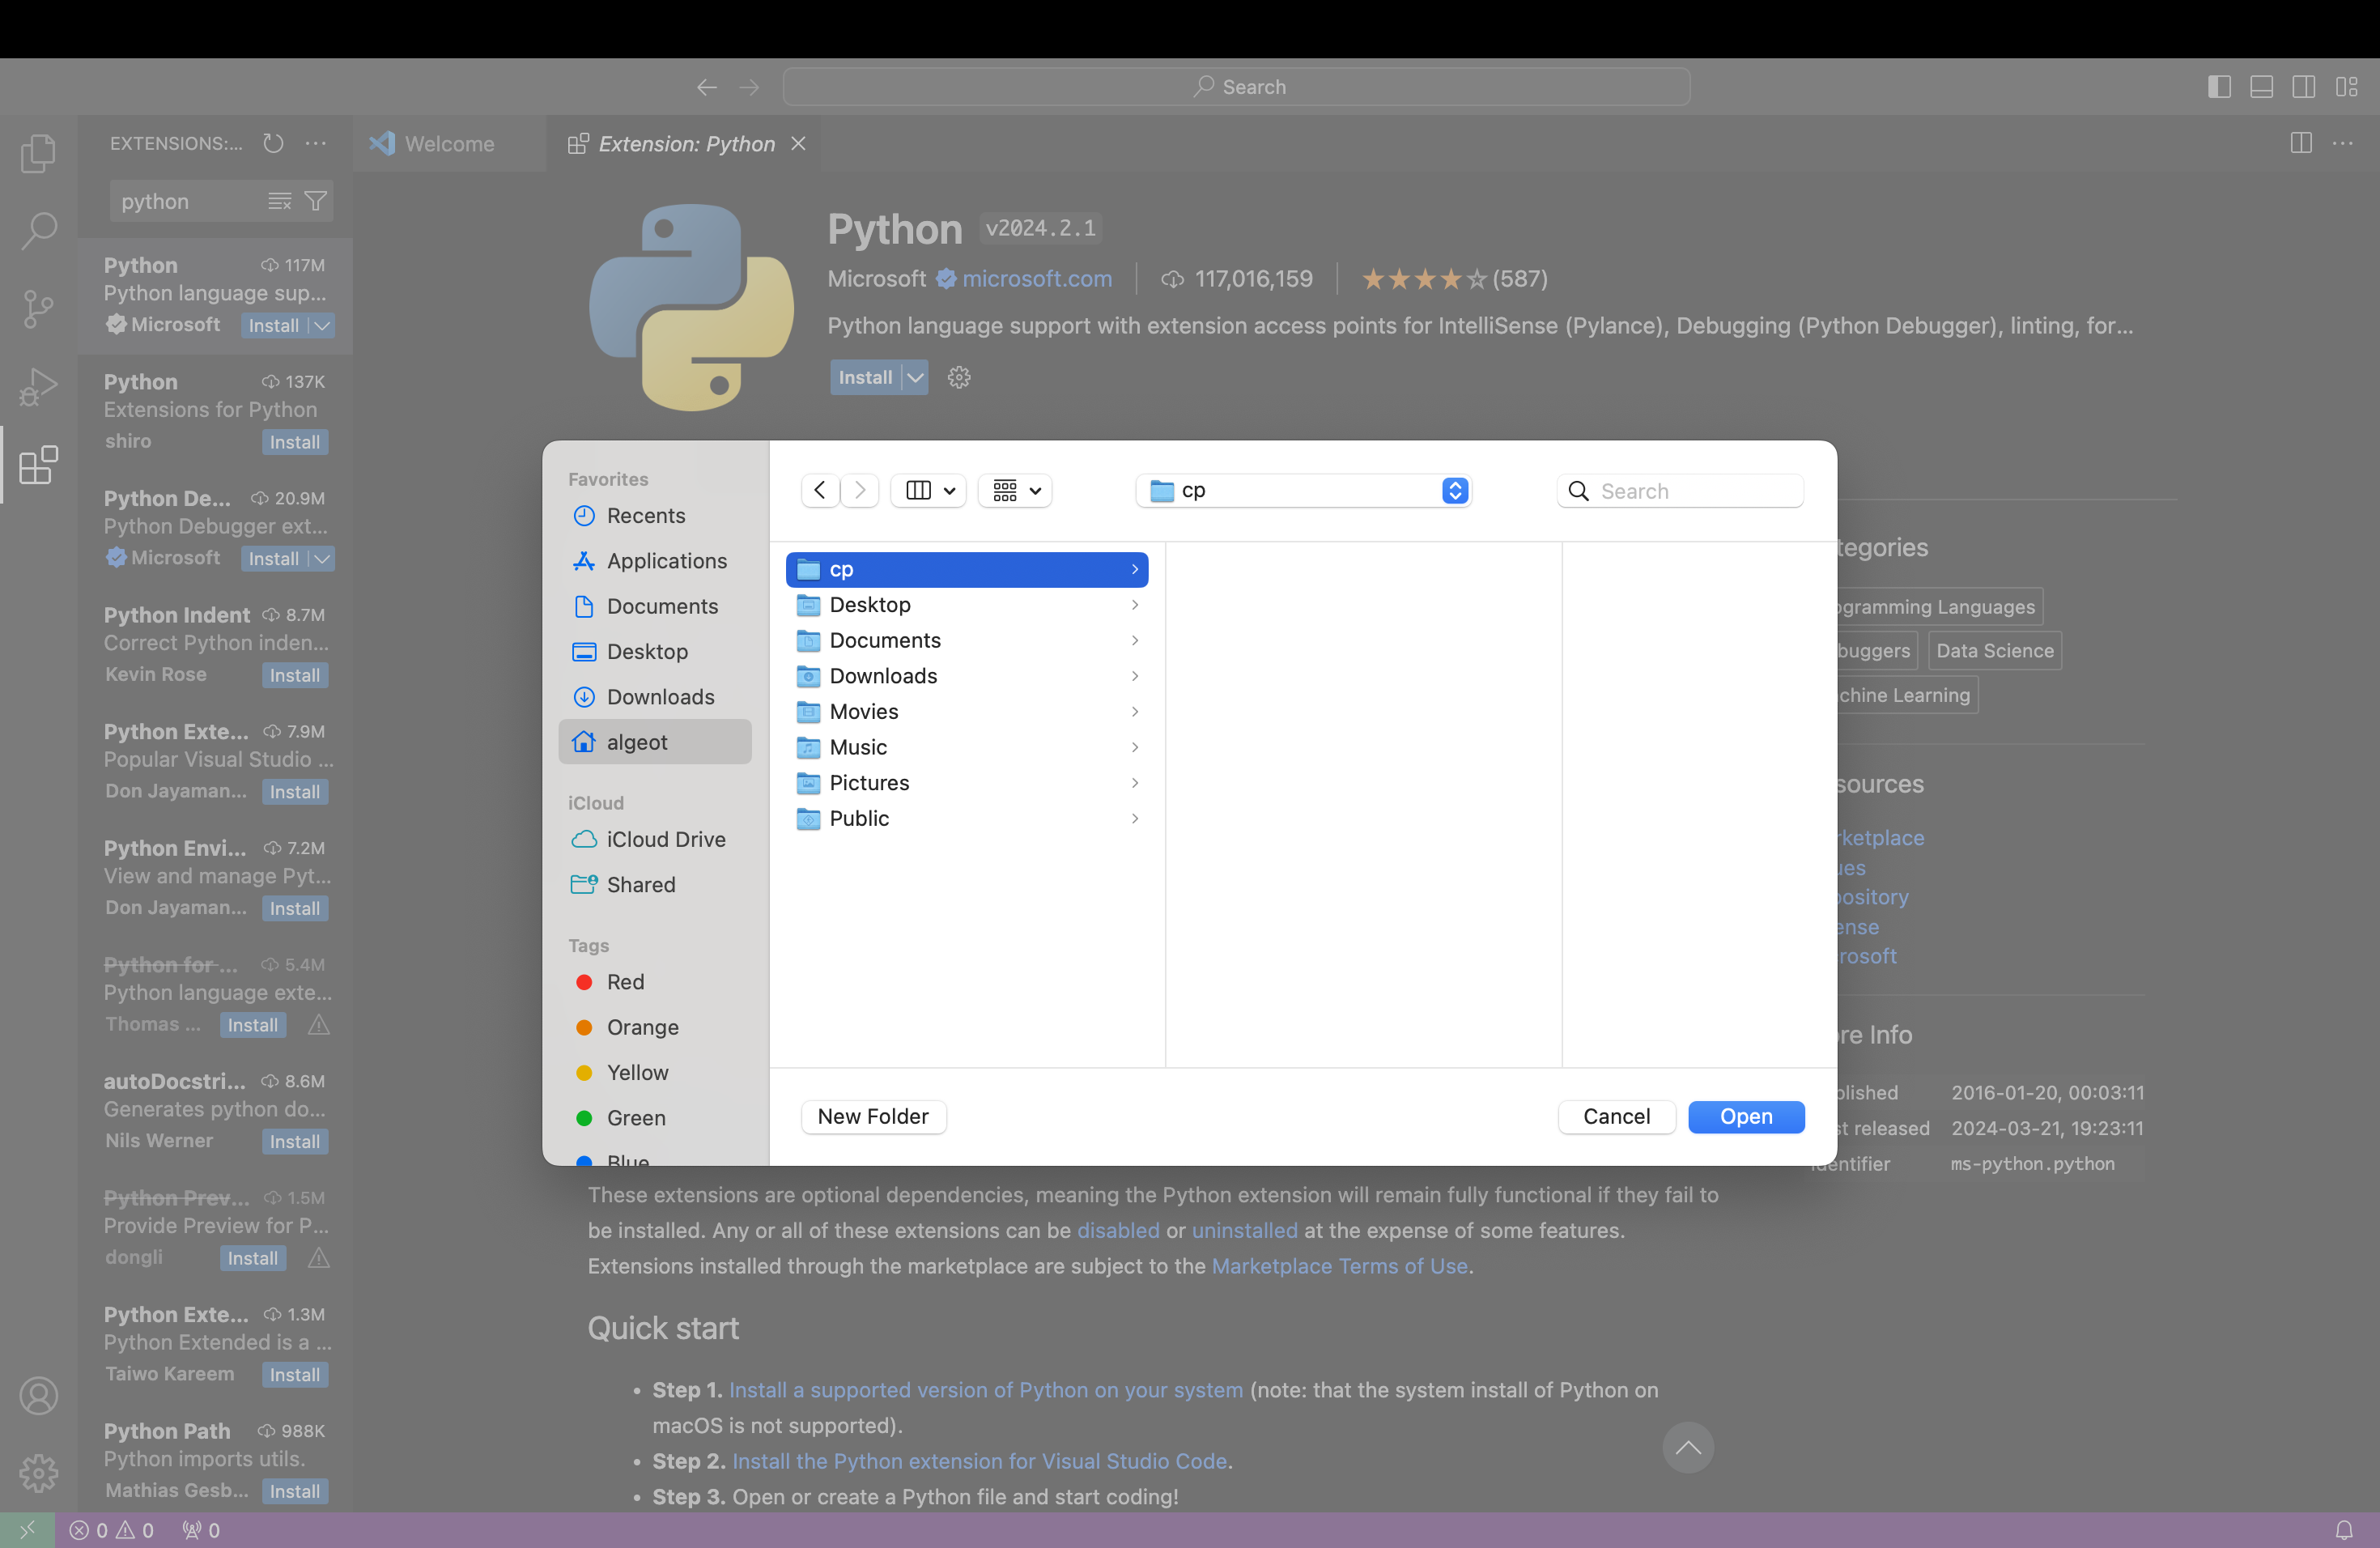Open the Install dropdown on the Python page

[915, 377]
